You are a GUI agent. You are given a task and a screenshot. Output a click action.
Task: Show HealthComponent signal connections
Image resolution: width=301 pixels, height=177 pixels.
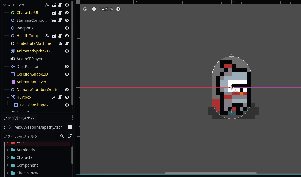(47, 36)
